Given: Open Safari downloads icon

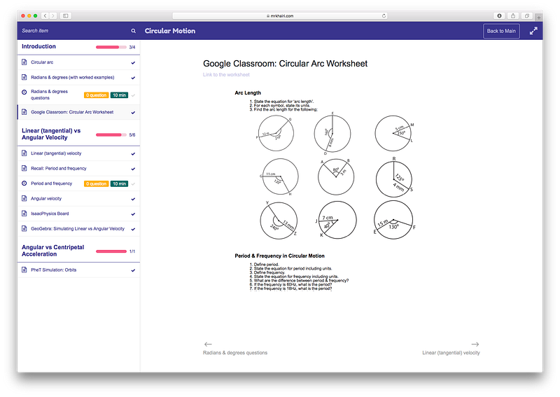Looking at the screenshot, I should click(x=499, y=15).
